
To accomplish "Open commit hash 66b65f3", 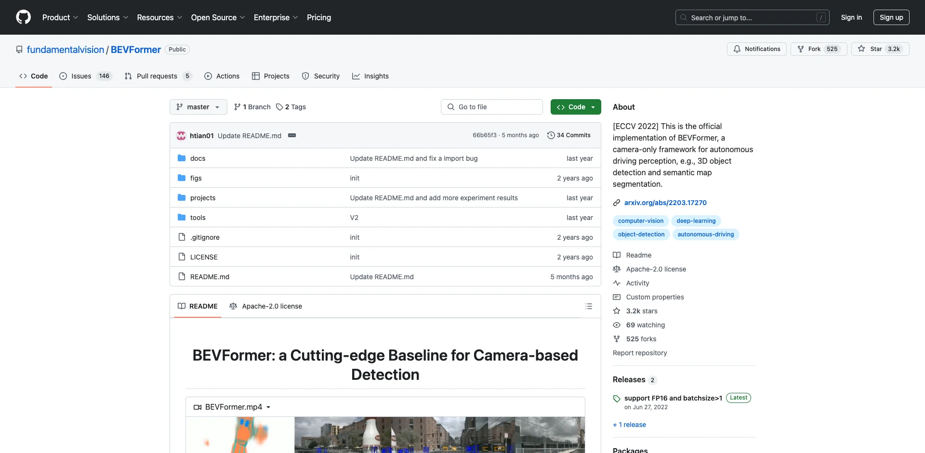I will (x=484, y=135).
